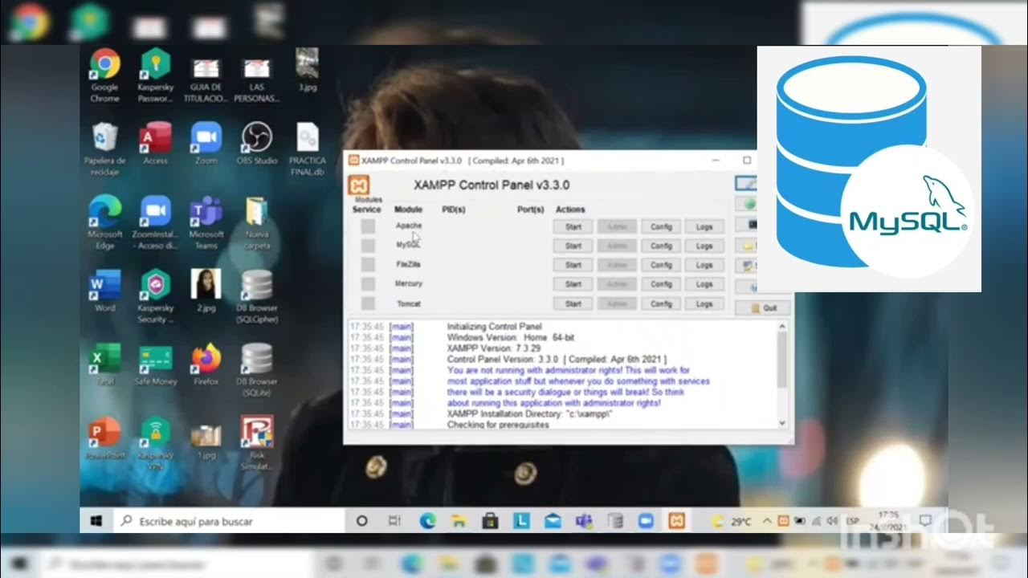Select the 1.jpg file icon
Image resolution: width=1028 pixels, height=578 pixels.
tap(206, 435)
